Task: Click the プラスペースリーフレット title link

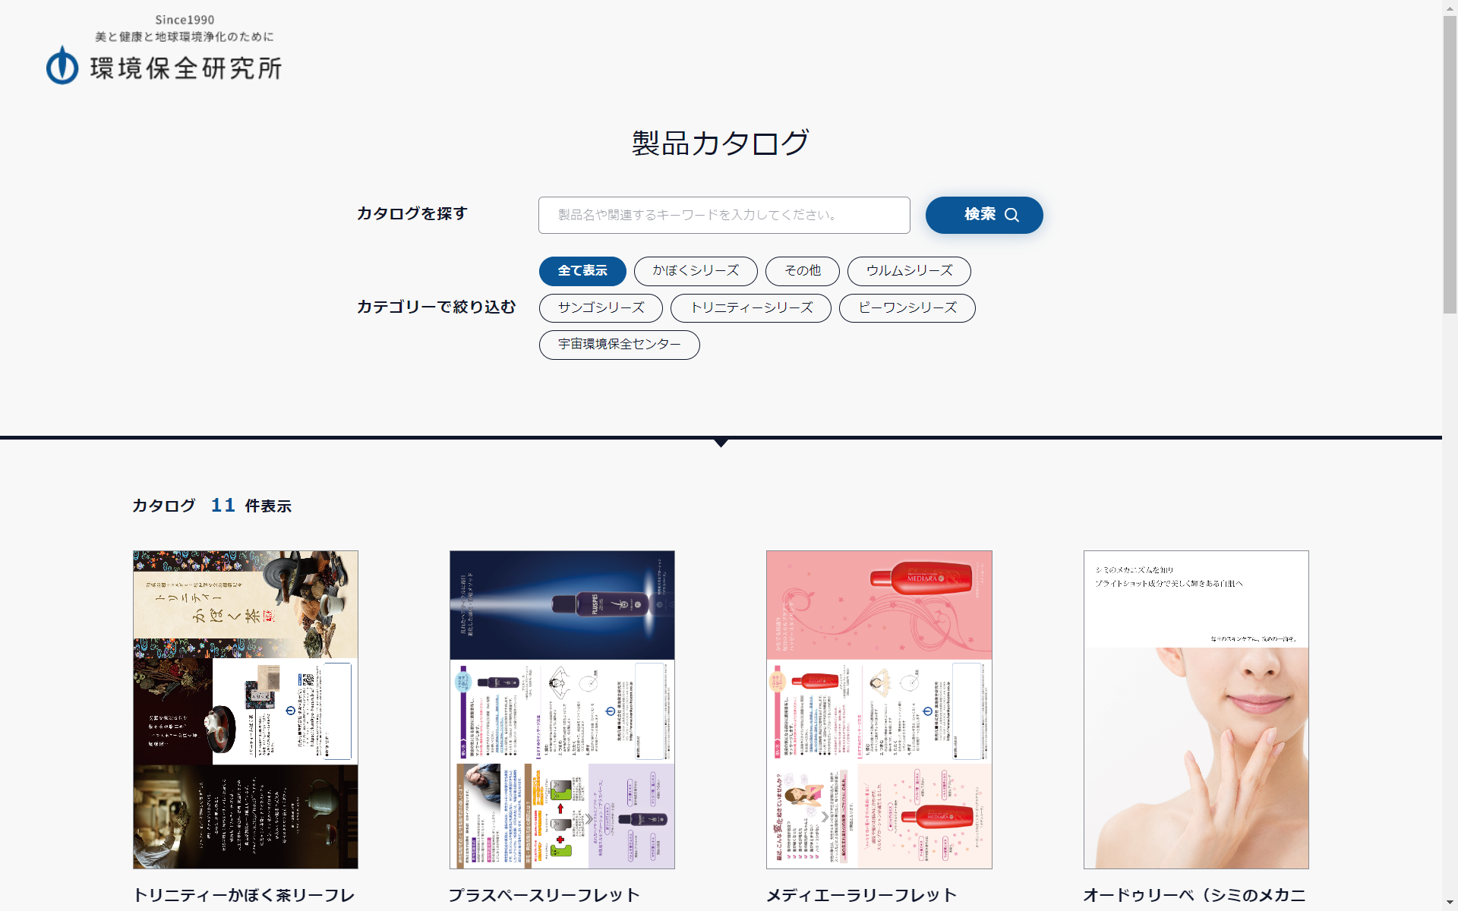Action: 544,895
